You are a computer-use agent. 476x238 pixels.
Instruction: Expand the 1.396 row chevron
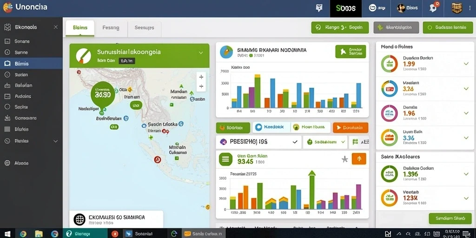point(466,174)
